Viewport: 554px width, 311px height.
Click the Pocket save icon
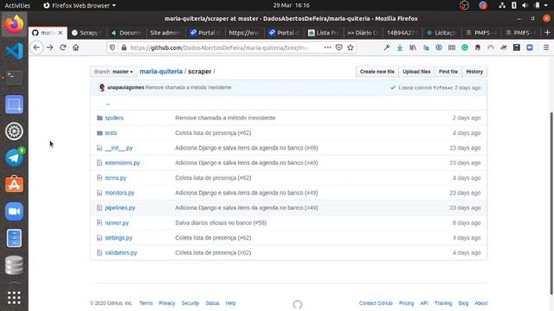tap(338, 48)
